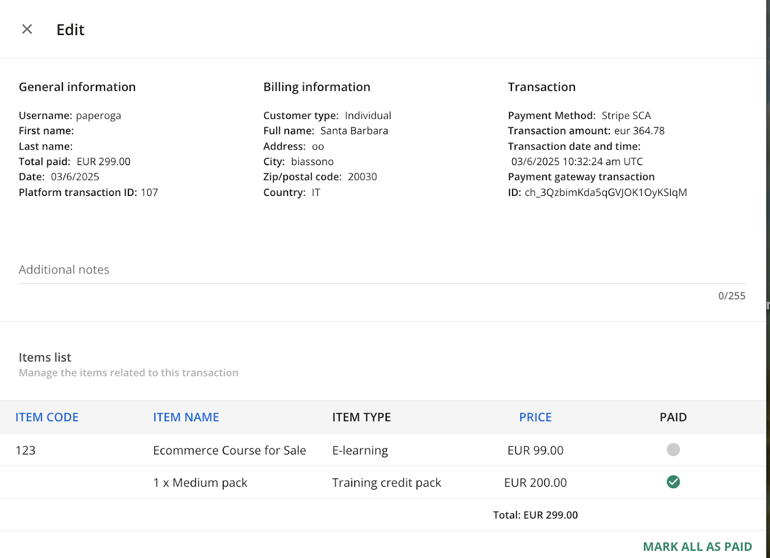Screen dimensions: 770x558
Task: Click the General information heading
Action: (x=77, y=87)
